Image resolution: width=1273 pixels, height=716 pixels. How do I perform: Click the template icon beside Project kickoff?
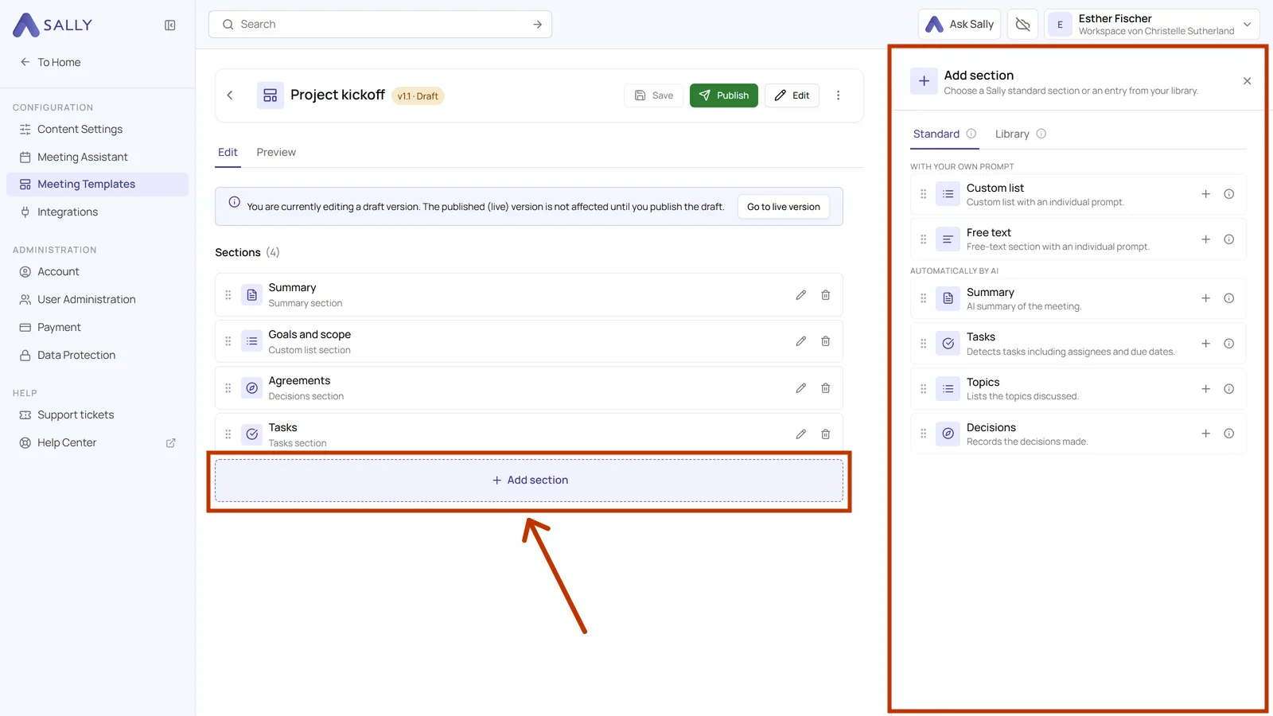tap(271, 95)
